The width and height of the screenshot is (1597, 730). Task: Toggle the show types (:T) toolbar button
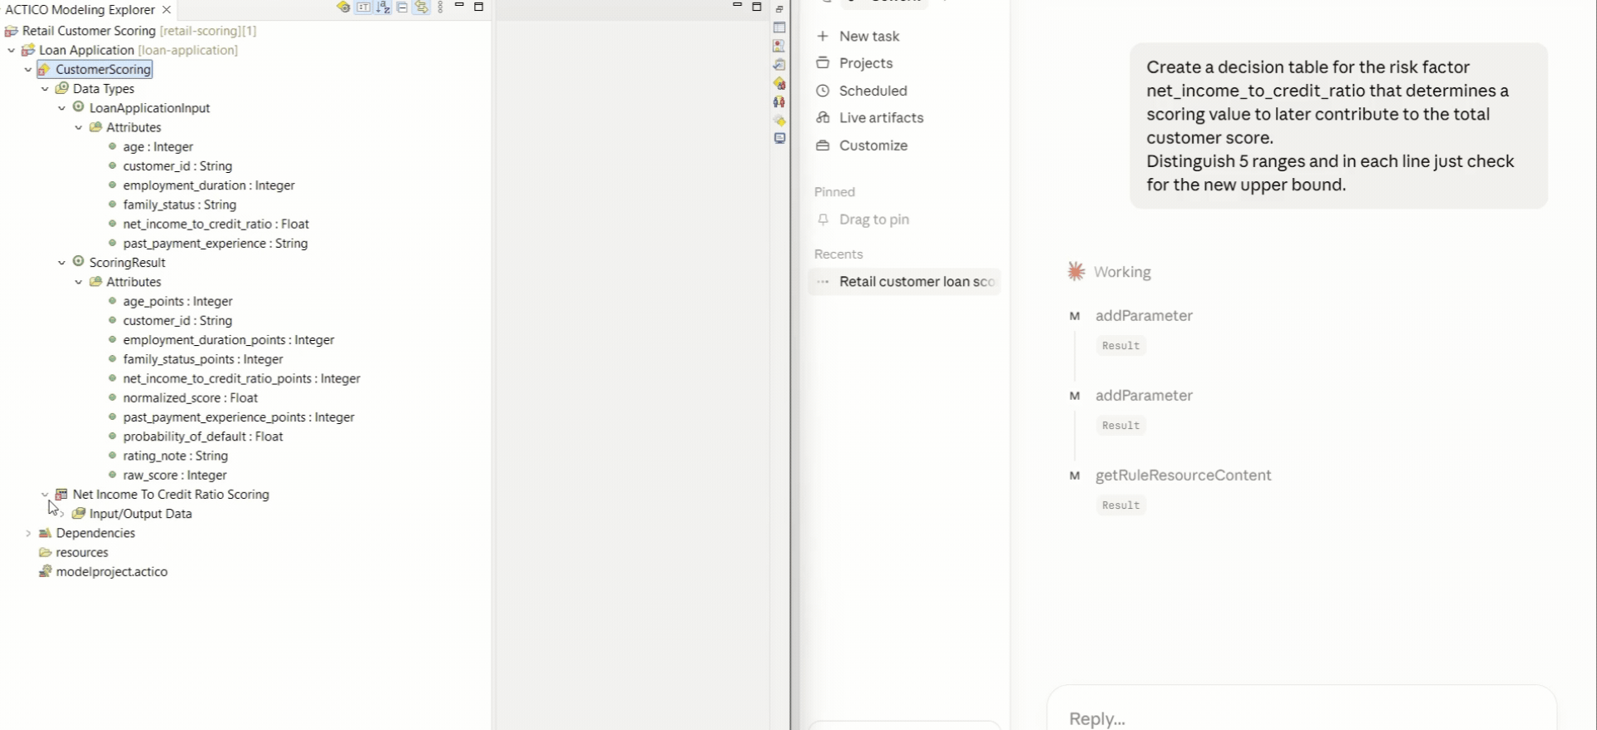pyautogui.click(x=363, y=7)
